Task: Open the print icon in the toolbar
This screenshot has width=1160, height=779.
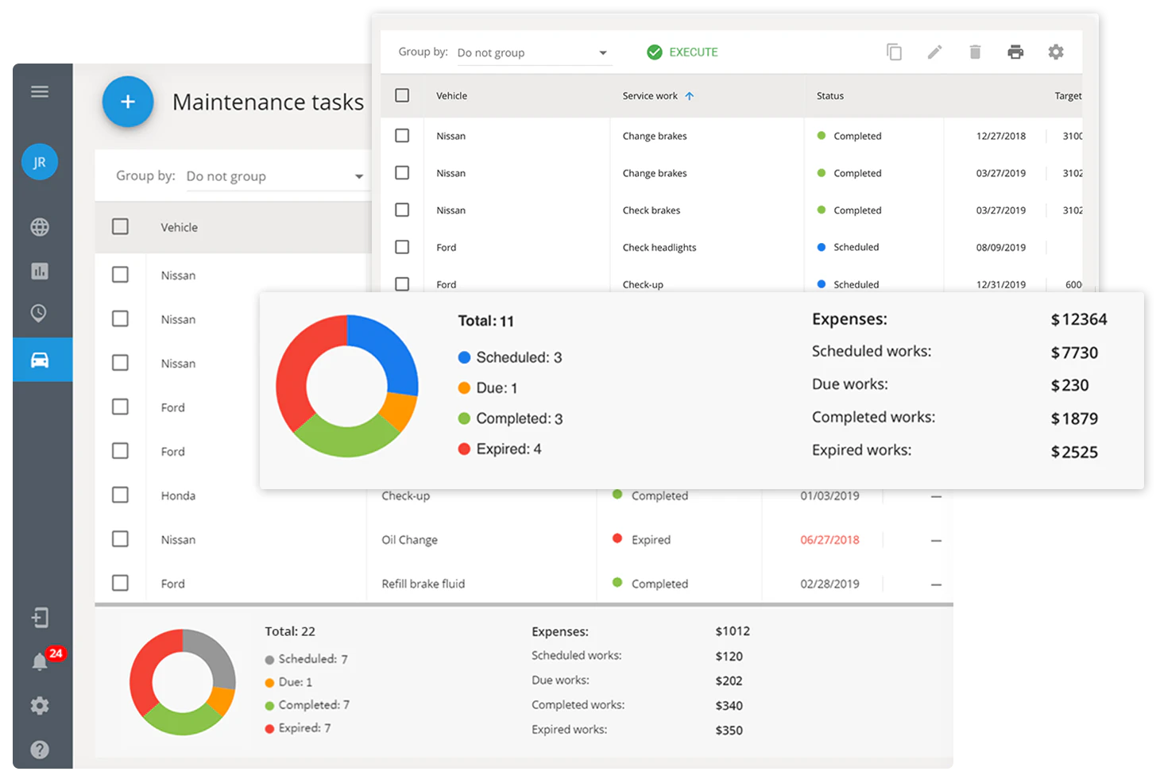Action: [1015, 52]
